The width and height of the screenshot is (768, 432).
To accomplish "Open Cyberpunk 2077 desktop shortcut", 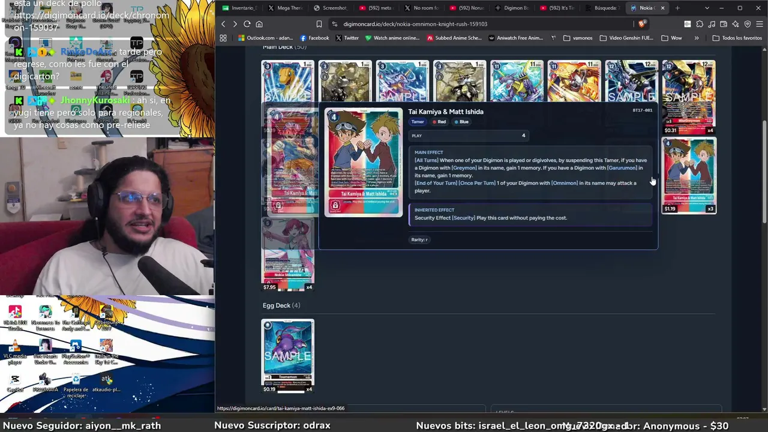I will (x=106, y=318).
